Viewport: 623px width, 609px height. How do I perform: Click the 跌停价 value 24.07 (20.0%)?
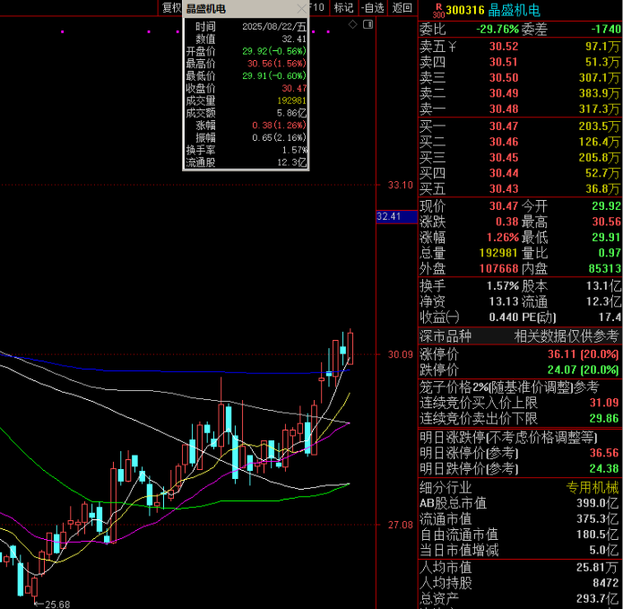(583, 370)
